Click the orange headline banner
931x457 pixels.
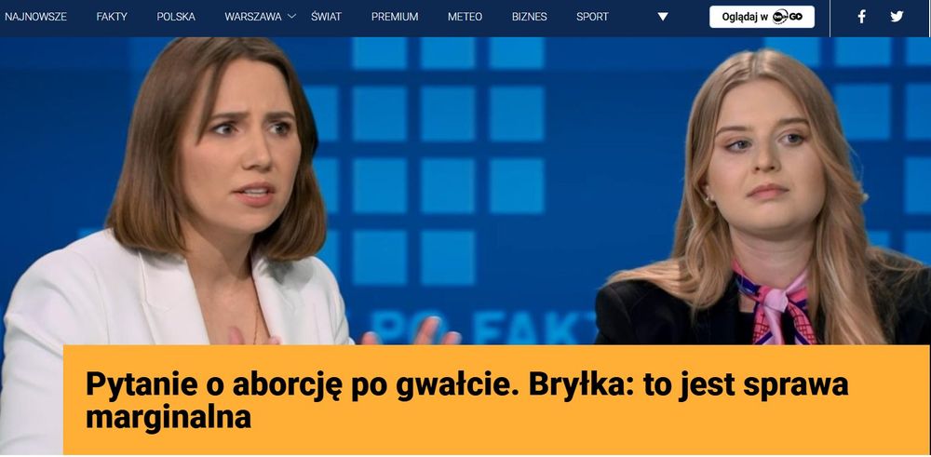click(496, 400)
